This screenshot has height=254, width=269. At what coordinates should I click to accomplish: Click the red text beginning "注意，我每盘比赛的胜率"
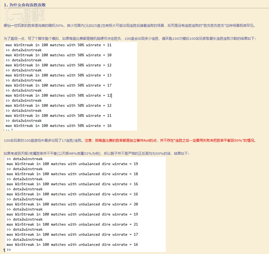pos(170,141)
